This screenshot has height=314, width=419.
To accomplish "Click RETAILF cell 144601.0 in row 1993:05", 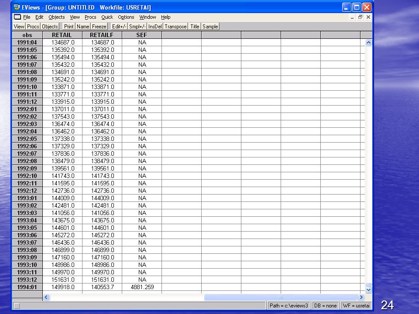I will coord(102,228).
